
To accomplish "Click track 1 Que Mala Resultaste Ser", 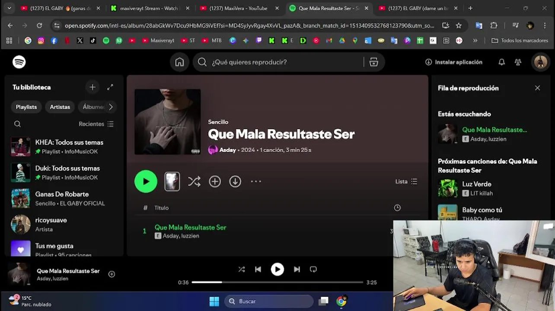I will tap(190, 227).
